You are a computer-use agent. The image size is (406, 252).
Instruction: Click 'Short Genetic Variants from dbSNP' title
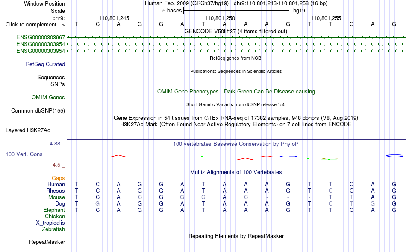(236, 104)
